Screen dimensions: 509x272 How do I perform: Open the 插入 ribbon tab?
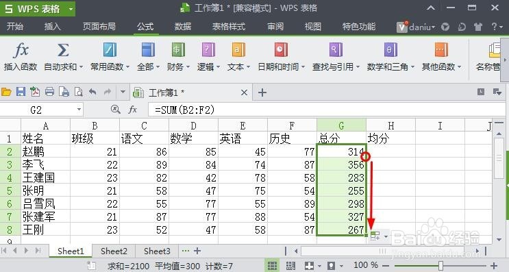point(53,26)
